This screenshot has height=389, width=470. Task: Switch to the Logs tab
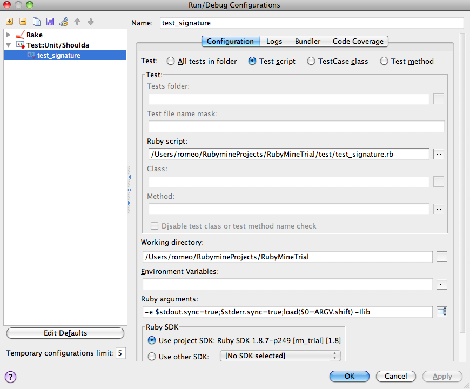274,42
